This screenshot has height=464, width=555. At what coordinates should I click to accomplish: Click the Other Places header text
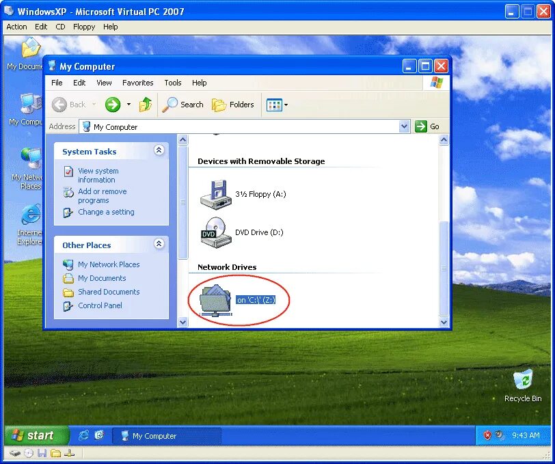pyautogui.click(x=87, y=245)
